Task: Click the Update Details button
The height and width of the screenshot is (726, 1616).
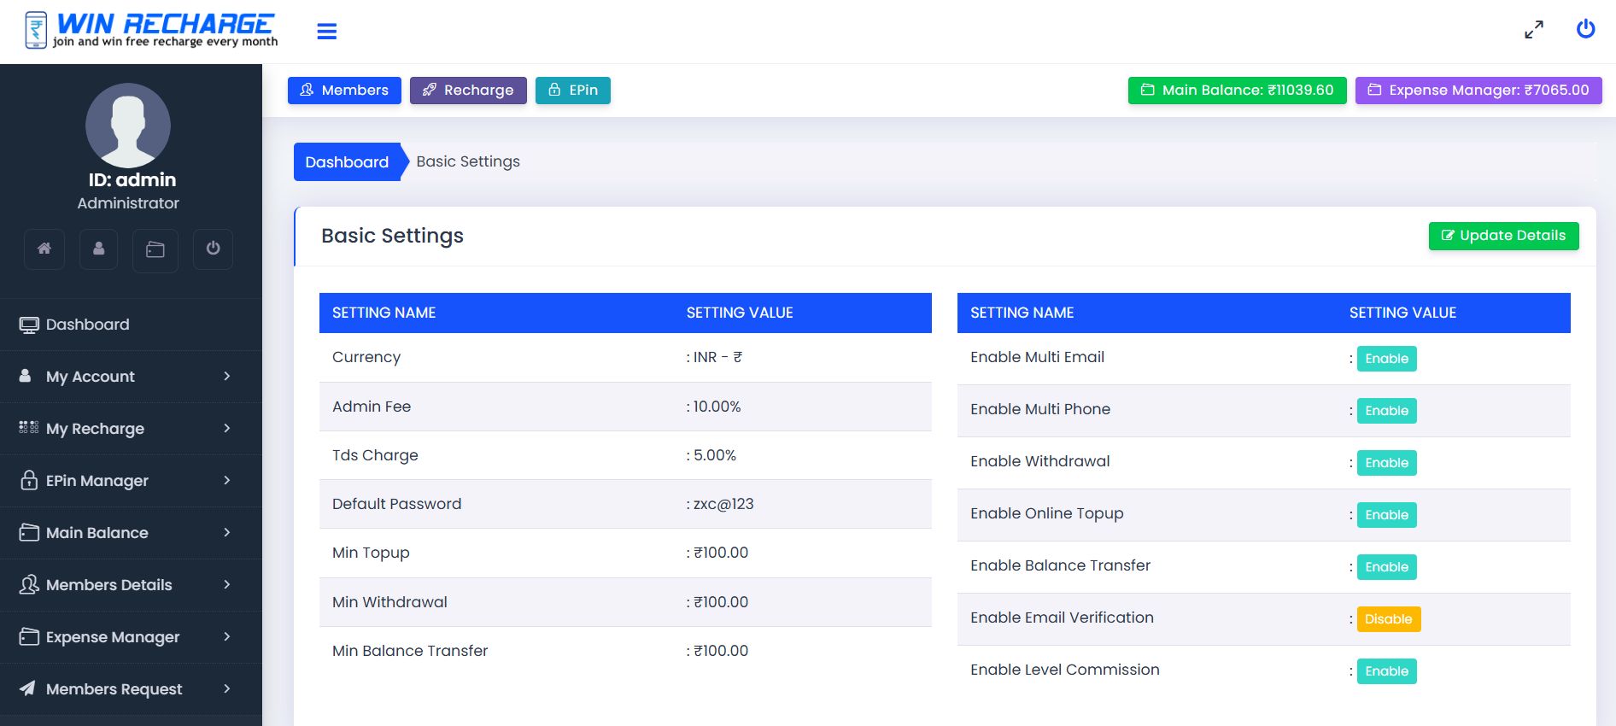Action: 1503,236
